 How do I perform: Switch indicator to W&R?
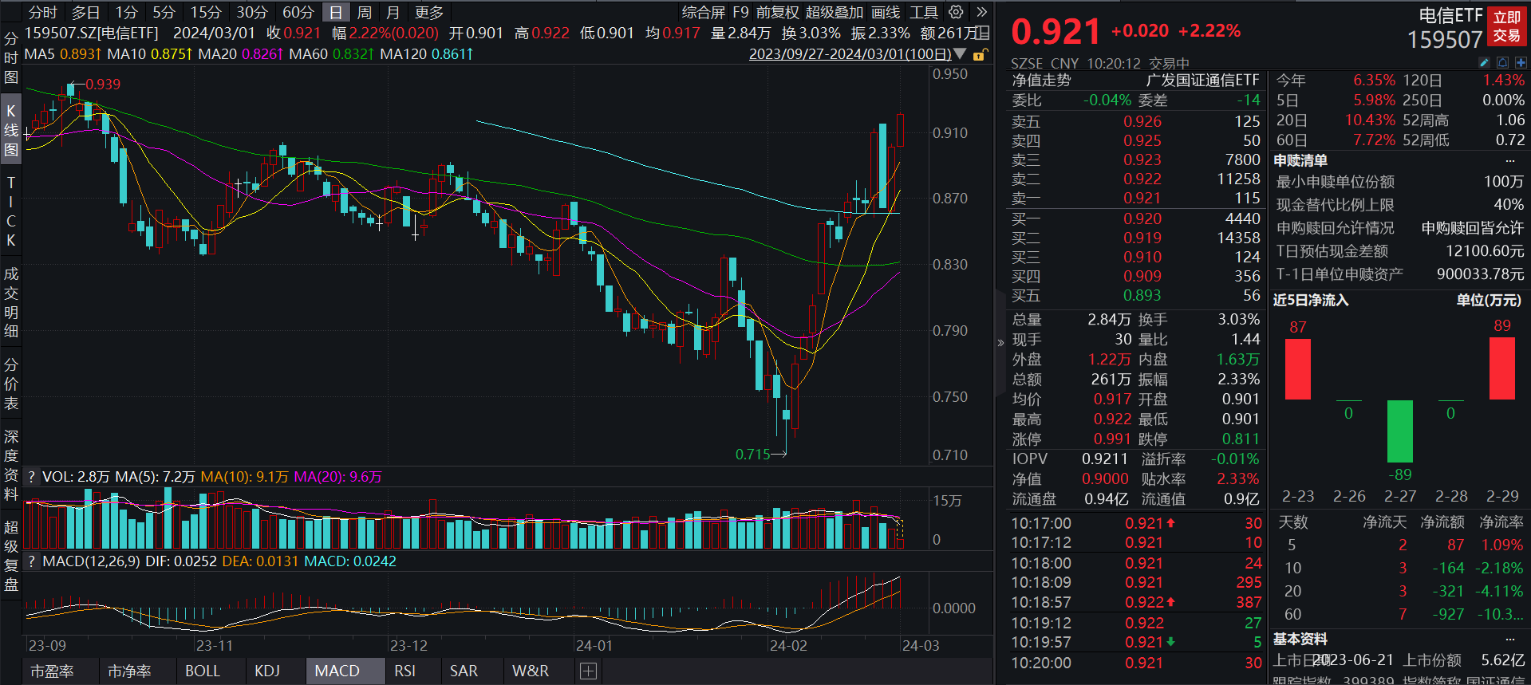pyautogui.click(x=531, y=671)
